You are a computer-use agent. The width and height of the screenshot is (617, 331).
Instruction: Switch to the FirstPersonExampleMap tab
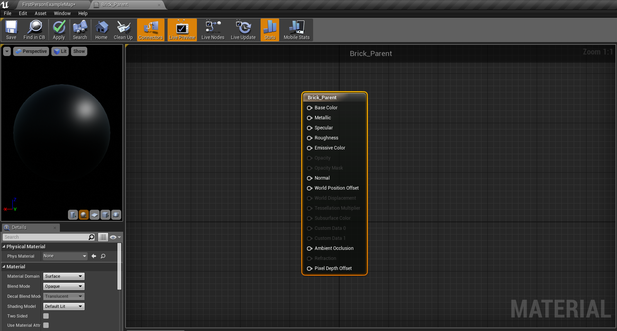(x=49, y=5)
